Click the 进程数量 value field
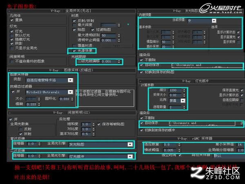The height and width of the screenshot is (184, 245). click(176, 107)
